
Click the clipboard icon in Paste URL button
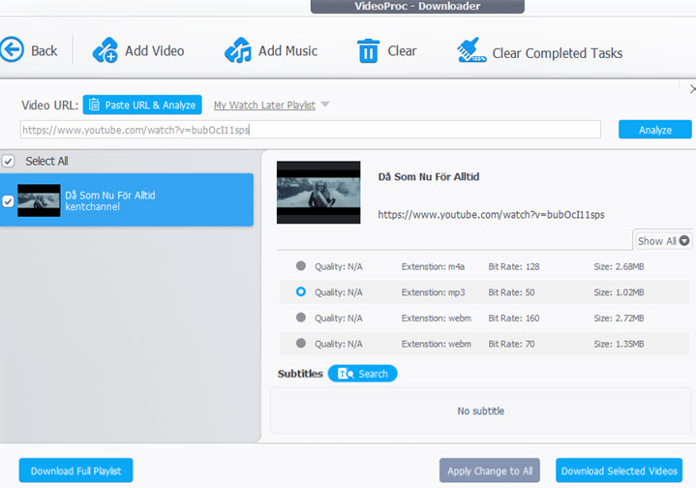pos(94,105)
